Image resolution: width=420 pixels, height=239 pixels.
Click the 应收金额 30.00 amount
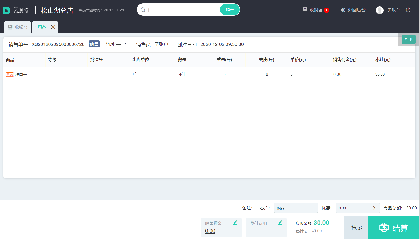coord(321,223)
